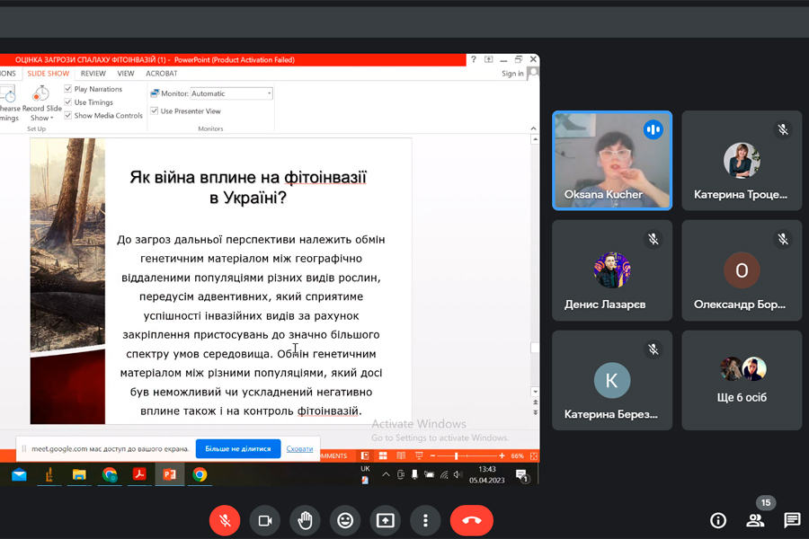Click PowerPoint taskbar icon

pyautogui.click(x=169, y=474)
